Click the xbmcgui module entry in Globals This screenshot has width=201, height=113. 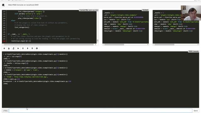[121, 26]
